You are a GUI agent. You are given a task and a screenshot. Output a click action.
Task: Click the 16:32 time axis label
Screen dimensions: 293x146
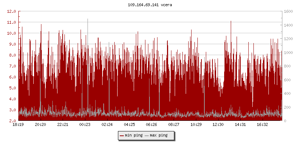pyautogui.click(x=263, y=125)
